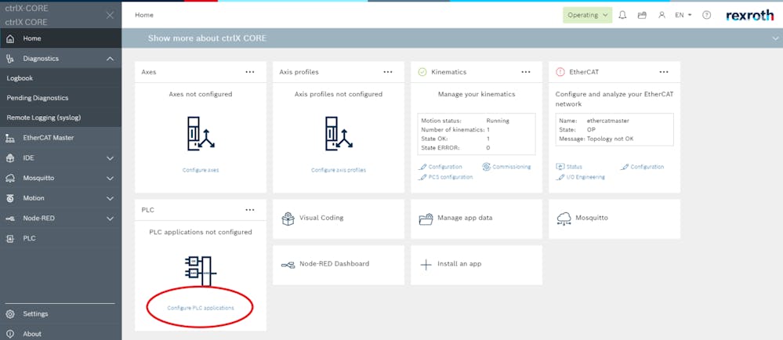Click the Home breadcrumb text
The image size is (783, 340).
[x=144, y=15]
